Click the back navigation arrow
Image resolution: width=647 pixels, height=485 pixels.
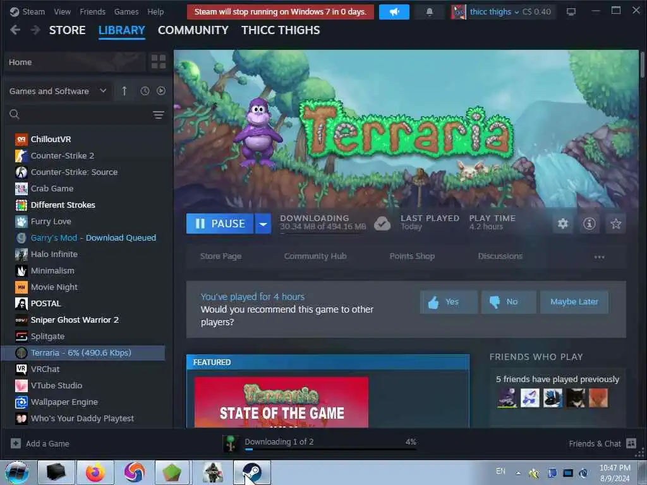tap(15, 30)
